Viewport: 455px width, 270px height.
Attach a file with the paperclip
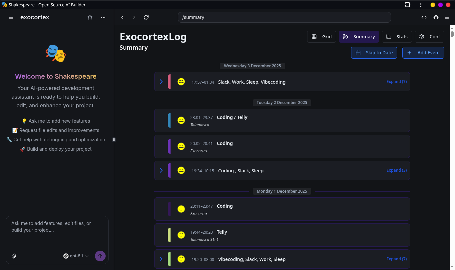[x=14, y=256]
